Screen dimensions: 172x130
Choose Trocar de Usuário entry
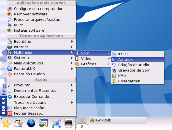(x=41, y=103)
